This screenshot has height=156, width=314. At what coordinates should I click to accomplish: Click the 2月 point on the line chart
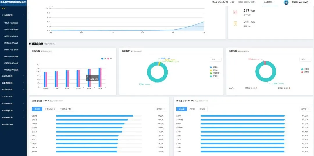click(x=204, y=22)
